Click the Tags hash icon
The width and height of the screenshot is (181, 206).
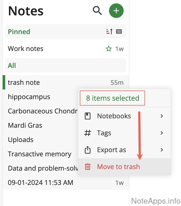tap(88, 133)
